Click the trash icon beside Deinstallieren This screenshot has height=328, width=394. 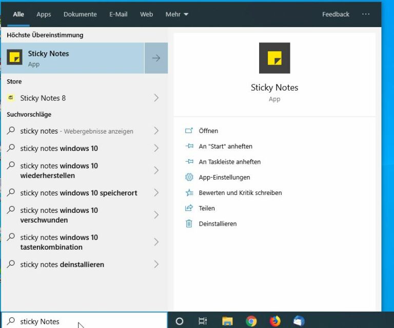(189, 224)
